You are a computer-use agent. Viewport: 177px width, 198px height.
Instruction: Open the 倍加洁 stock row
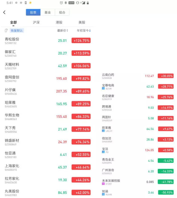137,140
